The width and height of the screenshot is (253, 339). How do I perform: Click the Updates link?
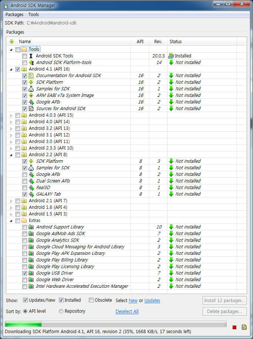click(152, 300)
